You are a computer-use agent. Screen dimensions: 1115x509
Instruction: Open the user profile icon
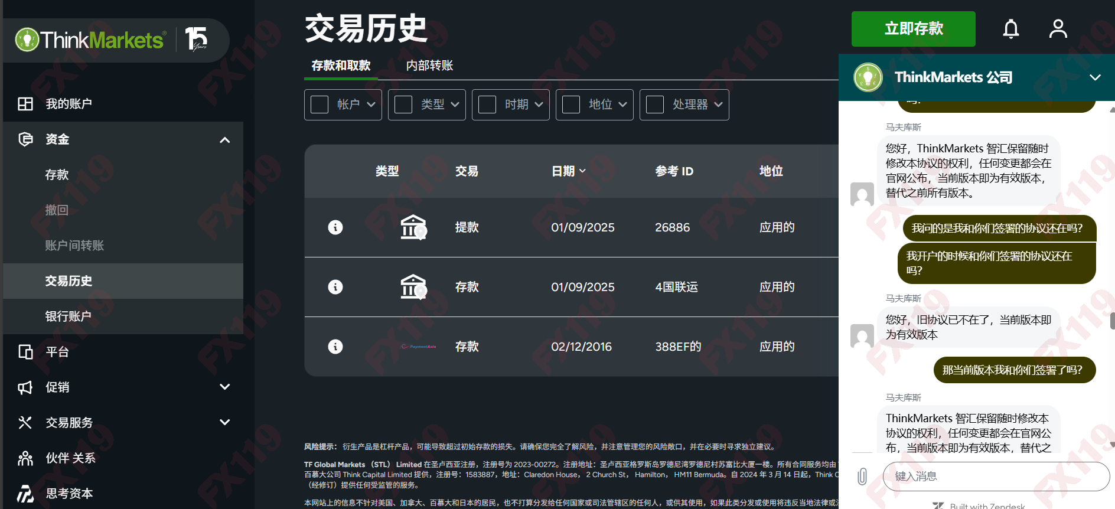(x=1058, y=28)
